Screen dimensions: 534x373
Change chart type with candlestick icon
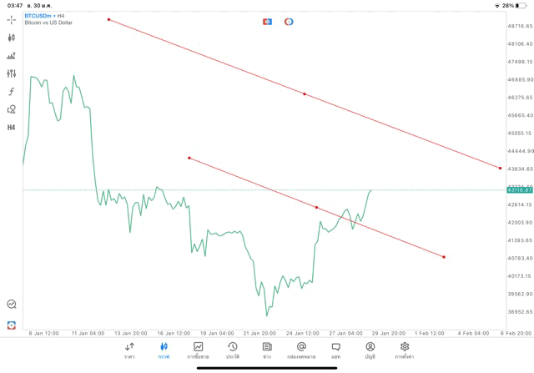pos(12,38)
